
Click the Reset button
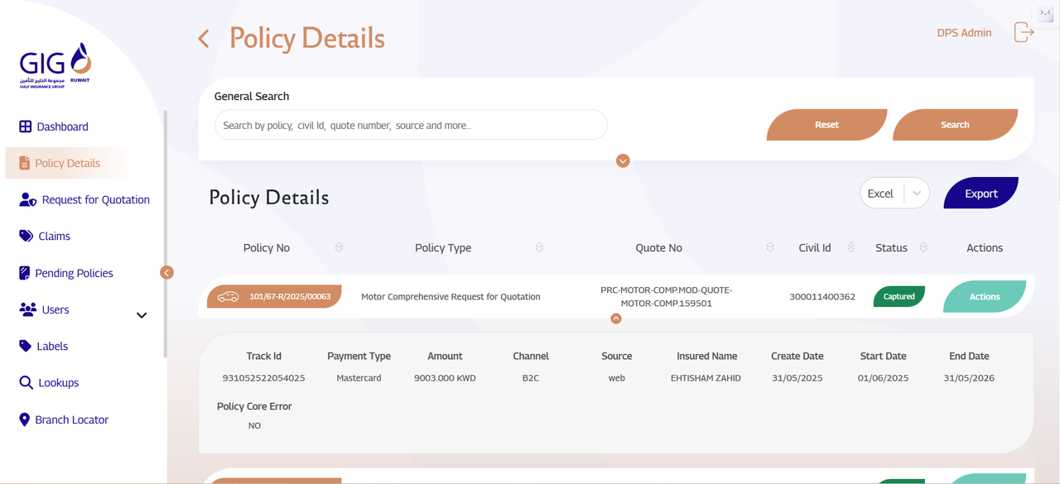pyautogui.click(x=826, y=125)
